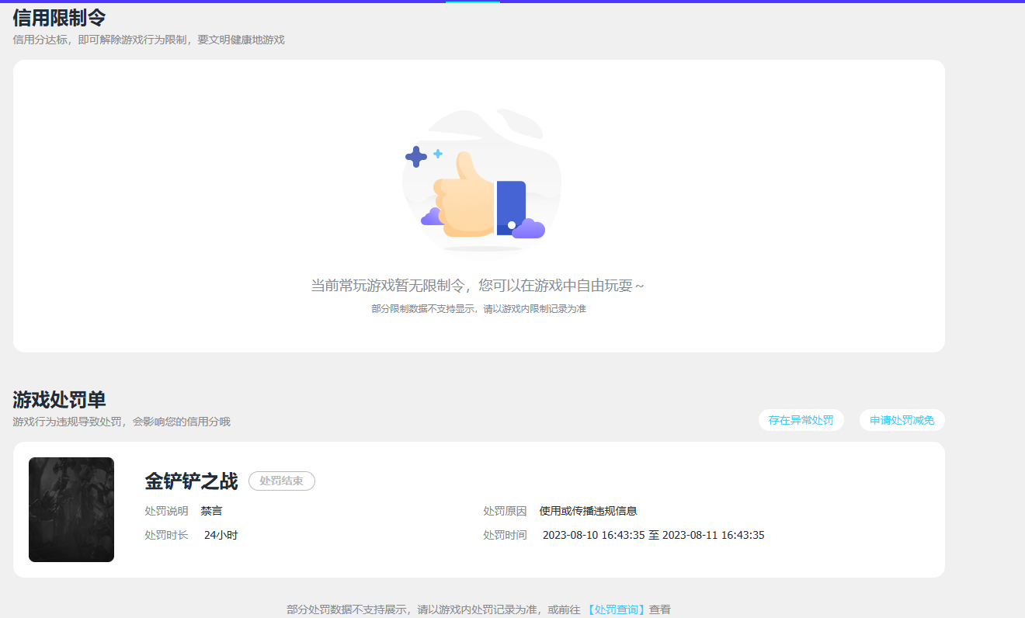Click the thumbs-up illustration
1025x618 pixels.
(481, 182)
